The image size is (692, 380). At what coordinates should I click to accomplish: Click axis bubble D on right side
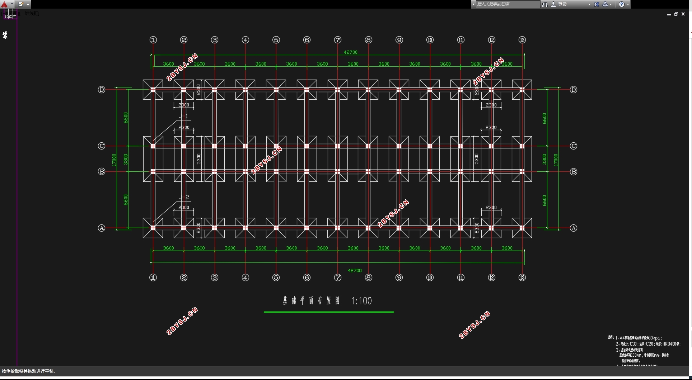coord(574,90)
